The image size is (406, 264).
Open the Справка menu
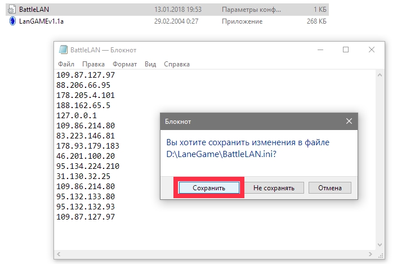click(x=177, y=64)
